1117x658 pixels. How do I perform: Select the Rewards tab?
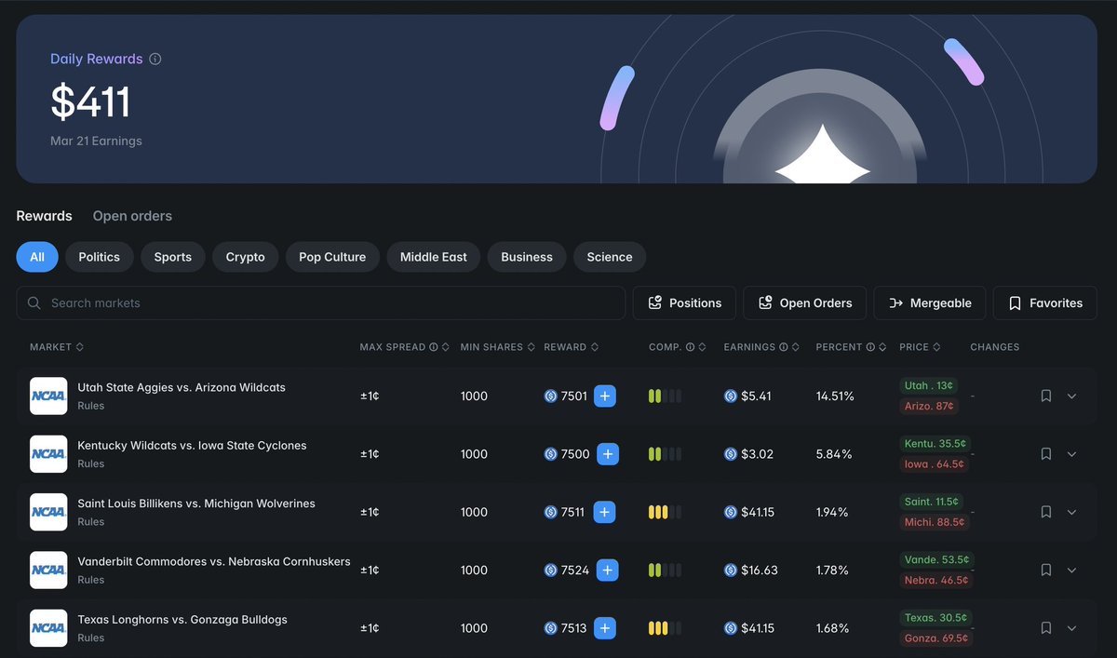click(44, 216)
